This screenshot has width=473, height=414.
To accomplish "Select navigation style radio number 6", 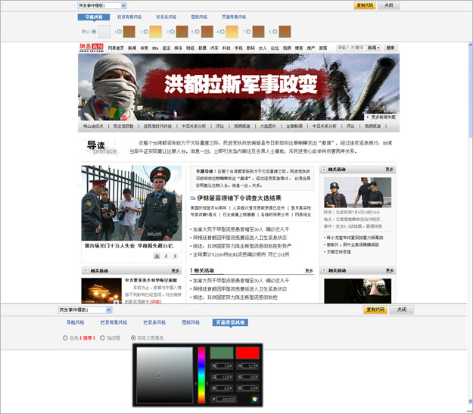I will (x=222, y=31).
